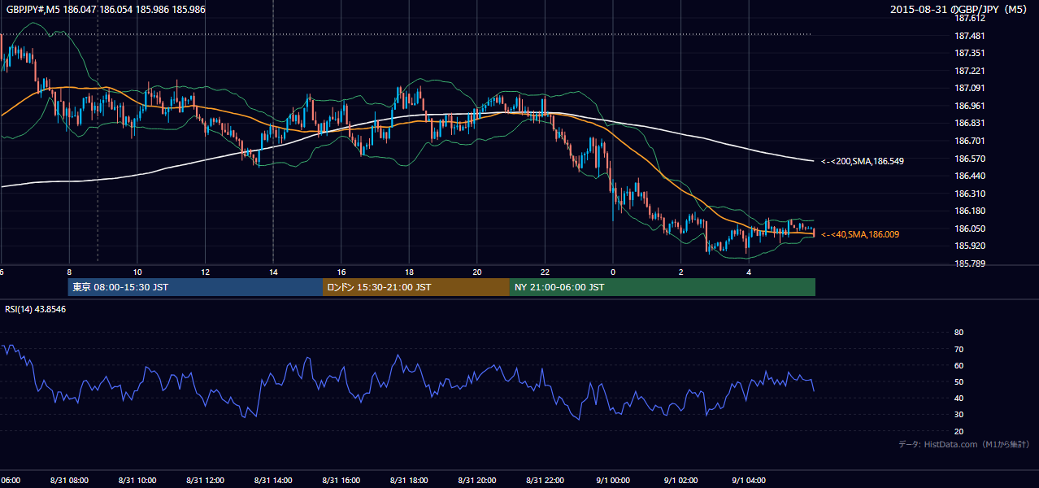Click price level 185.920 on the axis
Viewport: 1039px width, 488px height.
969,246
